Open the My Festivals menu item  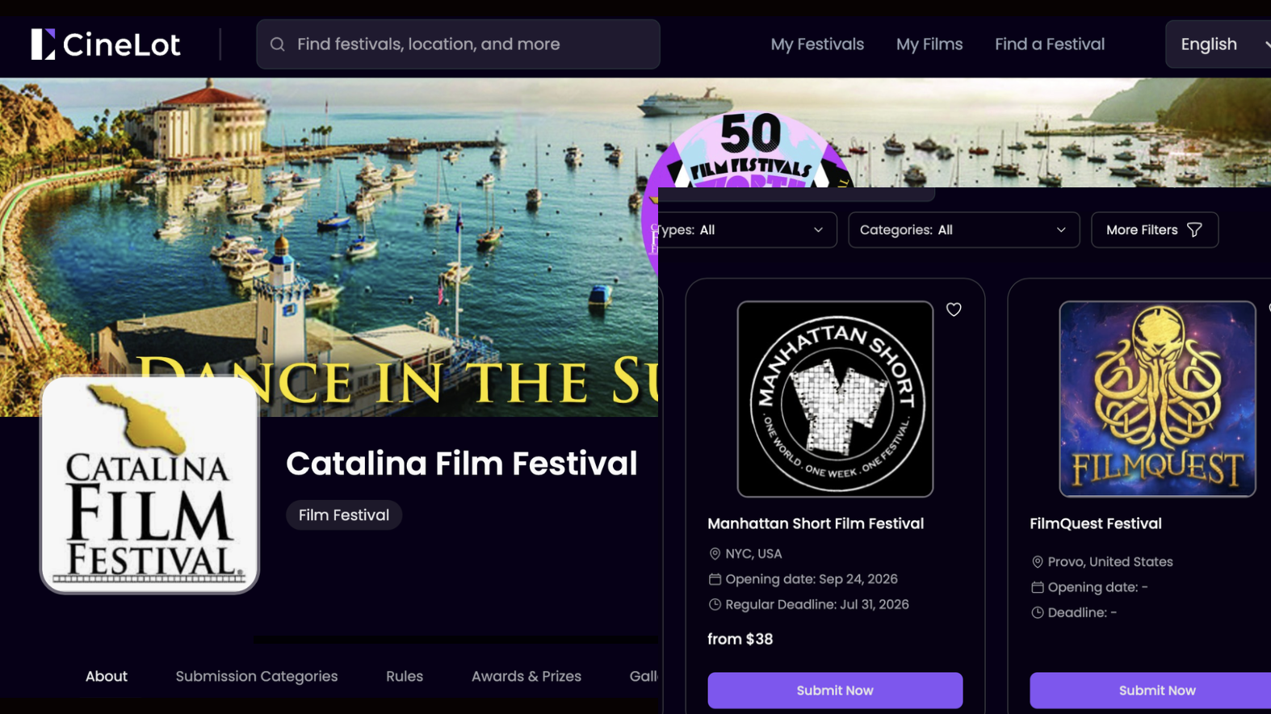[x=817, y=44]
